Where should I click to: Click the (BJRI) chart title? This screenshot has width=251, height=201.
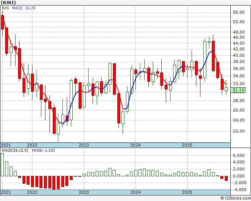tap(8, 2)
